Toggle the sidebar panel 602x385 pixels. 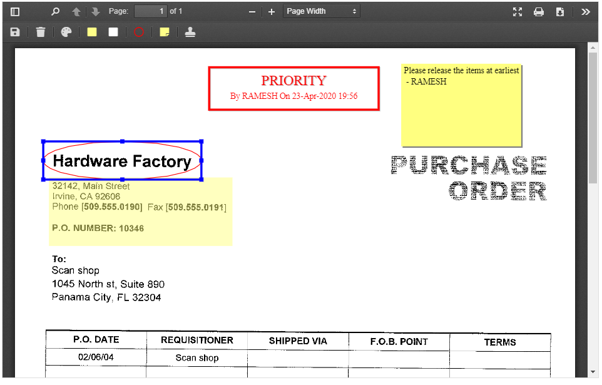15,11
